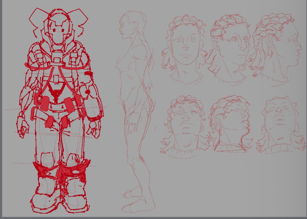Viewport: 307px width, 219px height.
Task: Select the front-facing head sketch, top row
Action: (185, 49)
